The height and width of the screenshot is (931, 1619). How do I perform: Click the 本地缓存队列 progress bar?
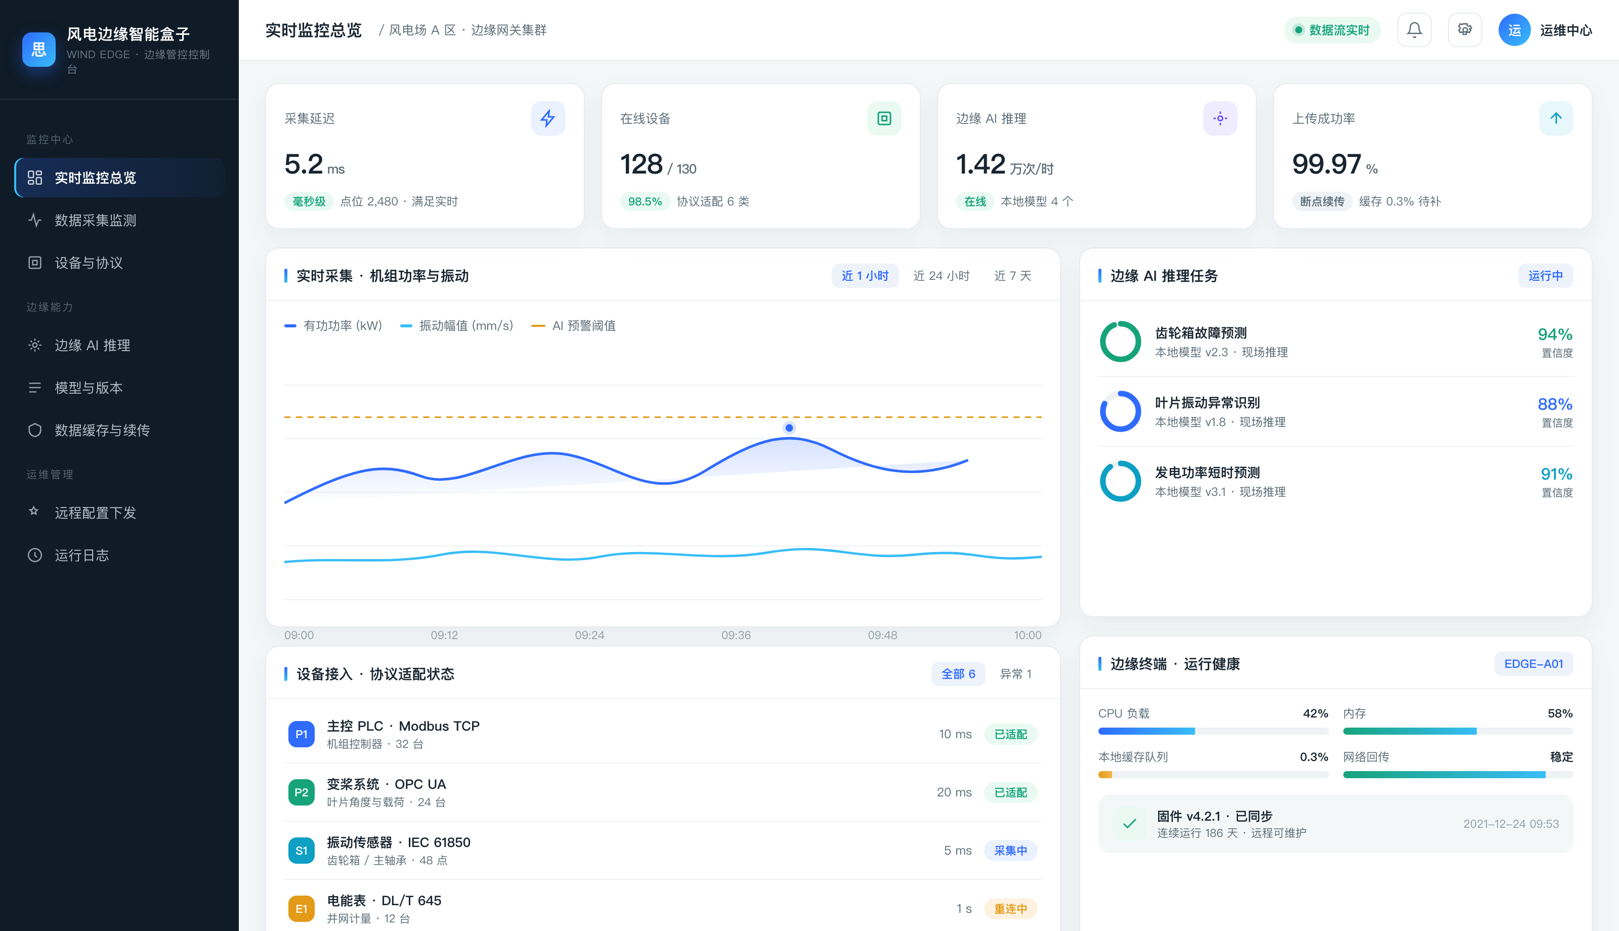coord(1213,774)
